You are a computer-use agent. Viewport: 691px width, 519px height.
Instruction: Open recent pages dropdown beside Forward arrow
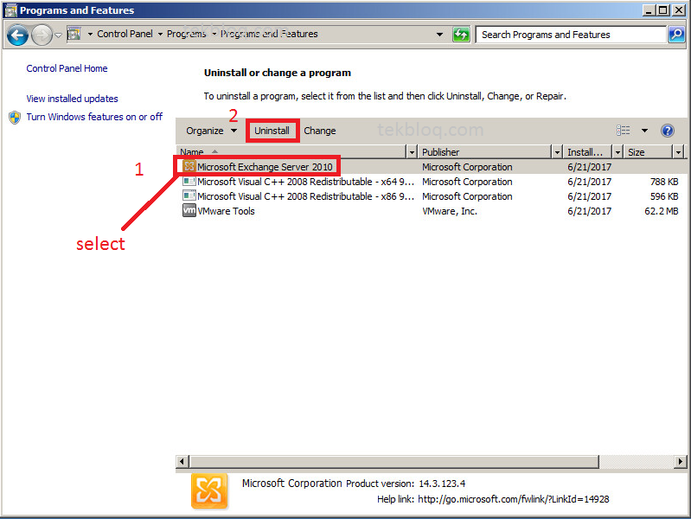58,35
